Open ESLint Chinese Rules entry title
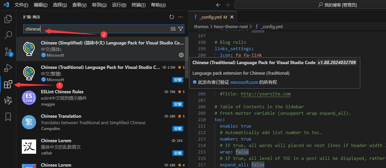Screen dimensions: 386x168 62,92
